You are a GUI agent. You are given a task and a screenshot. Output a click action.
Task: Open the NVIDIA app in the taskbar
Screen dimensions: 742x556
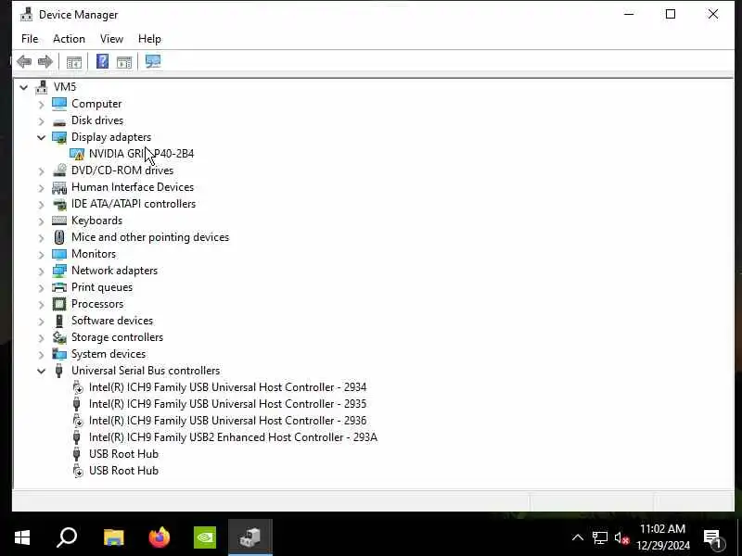point(205,537)
